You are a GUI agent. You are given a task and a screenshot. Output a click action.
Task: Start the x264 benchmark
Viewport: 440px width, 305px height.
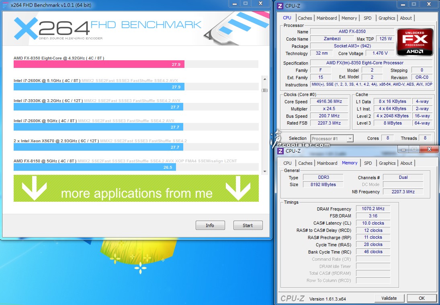point(248,225)
